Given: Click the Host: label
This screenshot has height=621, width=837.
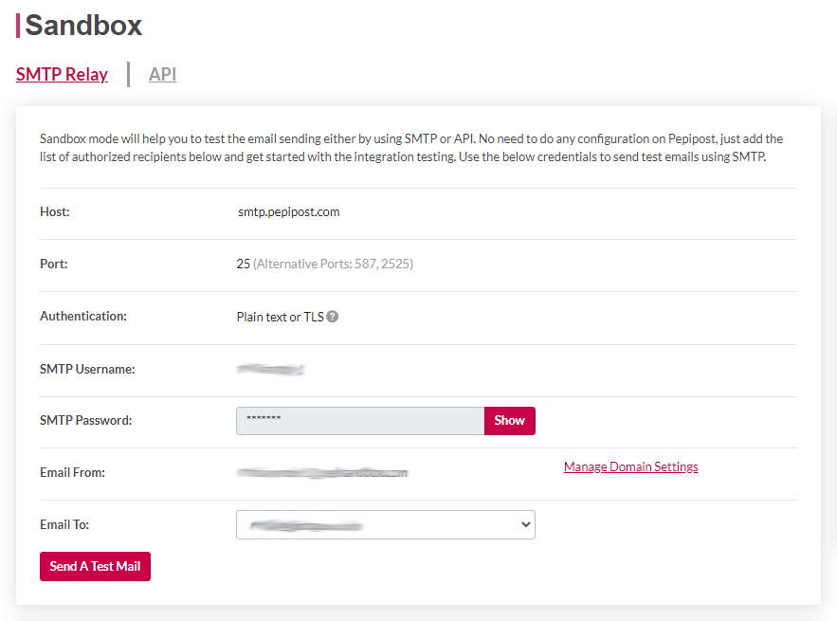Looking at the screenshot, I should [x=55, y=212].
